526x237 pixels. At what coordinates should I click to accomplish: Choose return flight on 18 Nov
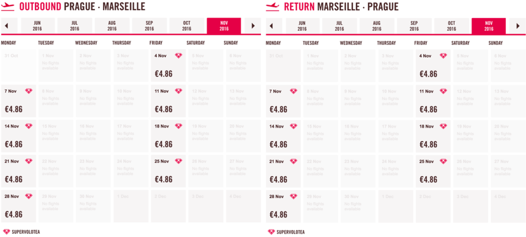point(433,136)
